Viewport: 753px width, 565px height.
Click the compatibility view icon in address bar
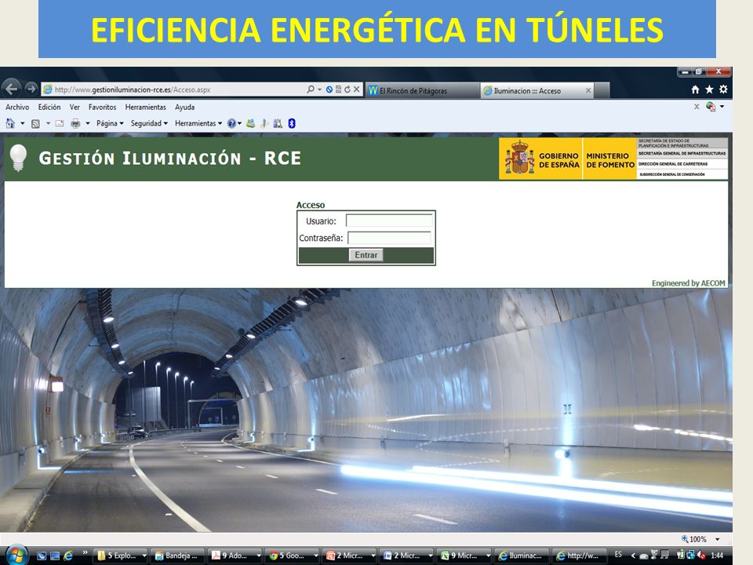[x=339, y=89]
